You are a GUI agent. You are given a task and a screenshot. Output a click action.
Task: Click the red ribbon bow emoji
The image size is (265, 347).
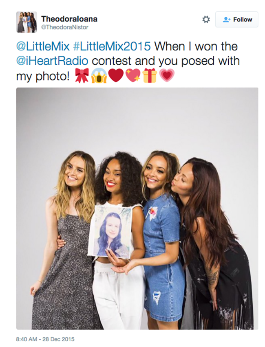[82, 75]
